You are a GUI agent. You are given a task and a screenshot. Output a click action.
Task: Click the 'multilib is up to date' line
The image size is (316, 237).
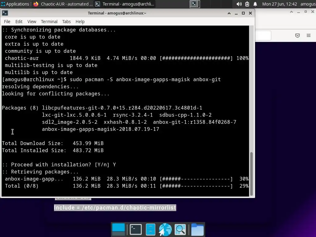39,72
